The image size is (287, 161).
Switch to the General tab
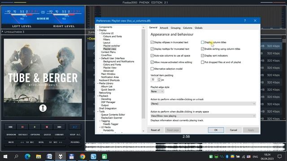153,28
